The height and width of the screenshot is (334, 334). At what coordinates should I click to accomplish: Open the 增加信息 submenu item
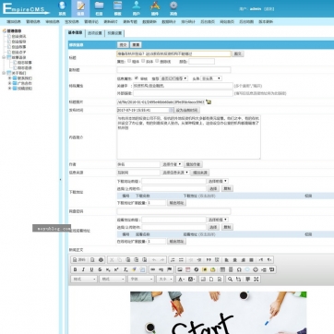pyautogui.click(x=13, y=22)
